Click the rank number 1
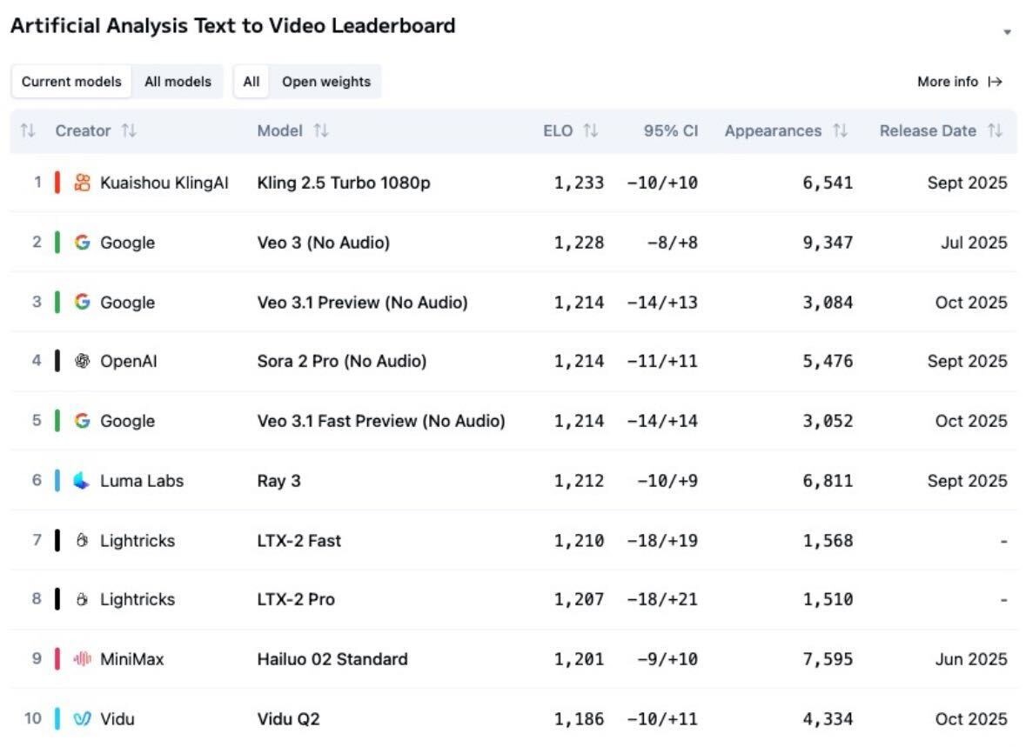The width and height of the screenshot is (1026, 747). [38, 182]
